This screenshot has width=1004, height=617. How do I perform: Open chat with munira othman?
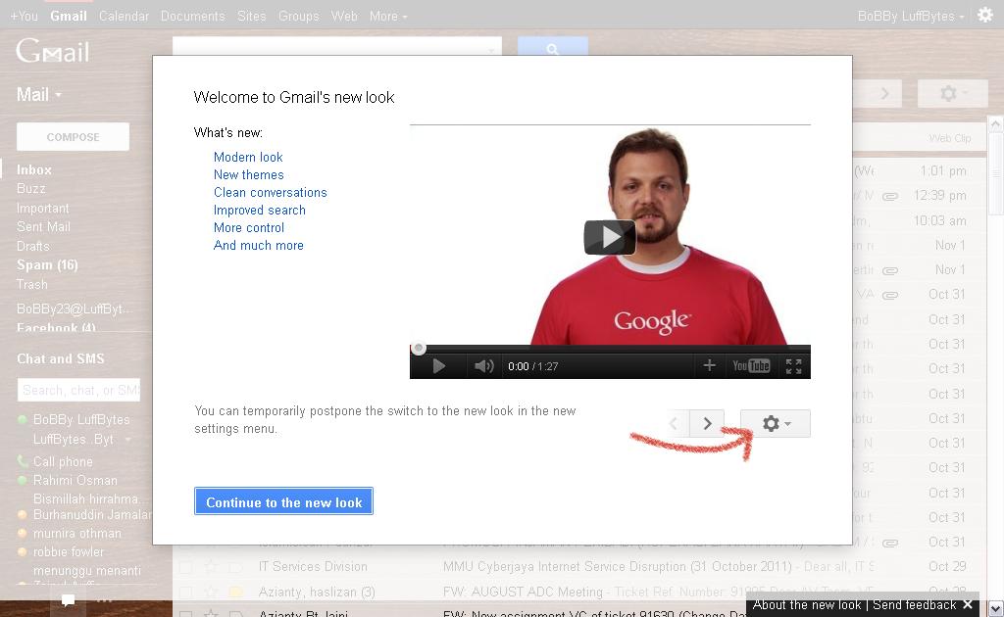(x=76, y=533)
